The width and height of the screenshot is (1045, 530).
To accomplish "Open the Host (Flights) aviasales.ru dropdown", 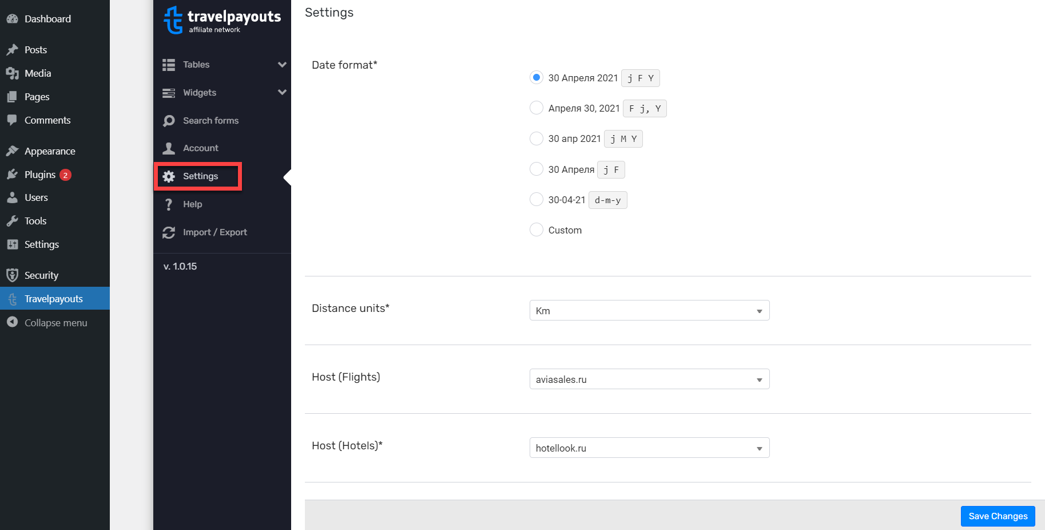I will pos(649,379).
